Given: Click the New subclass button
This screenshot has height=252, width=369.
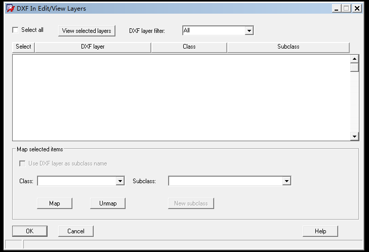Looking at the screenshot, I should click(191, 203).
